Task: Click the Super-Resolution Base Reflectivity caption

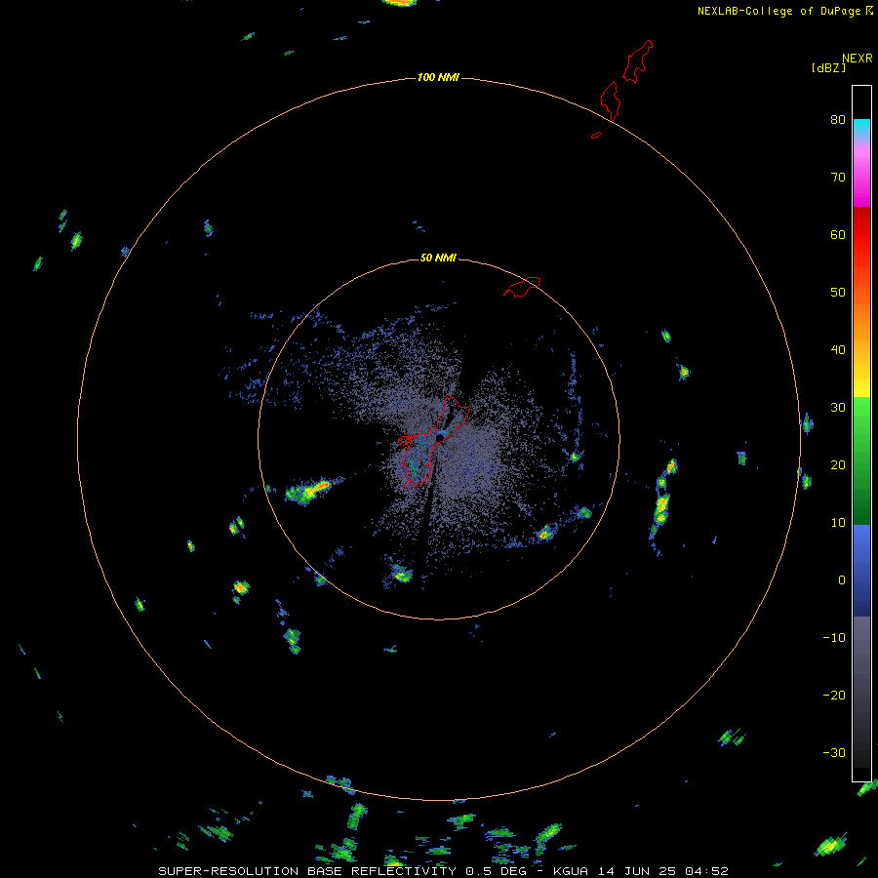Action: [443, 871]
